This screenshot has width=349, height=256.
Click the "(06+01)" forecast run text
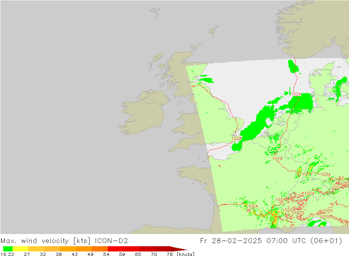326,241
